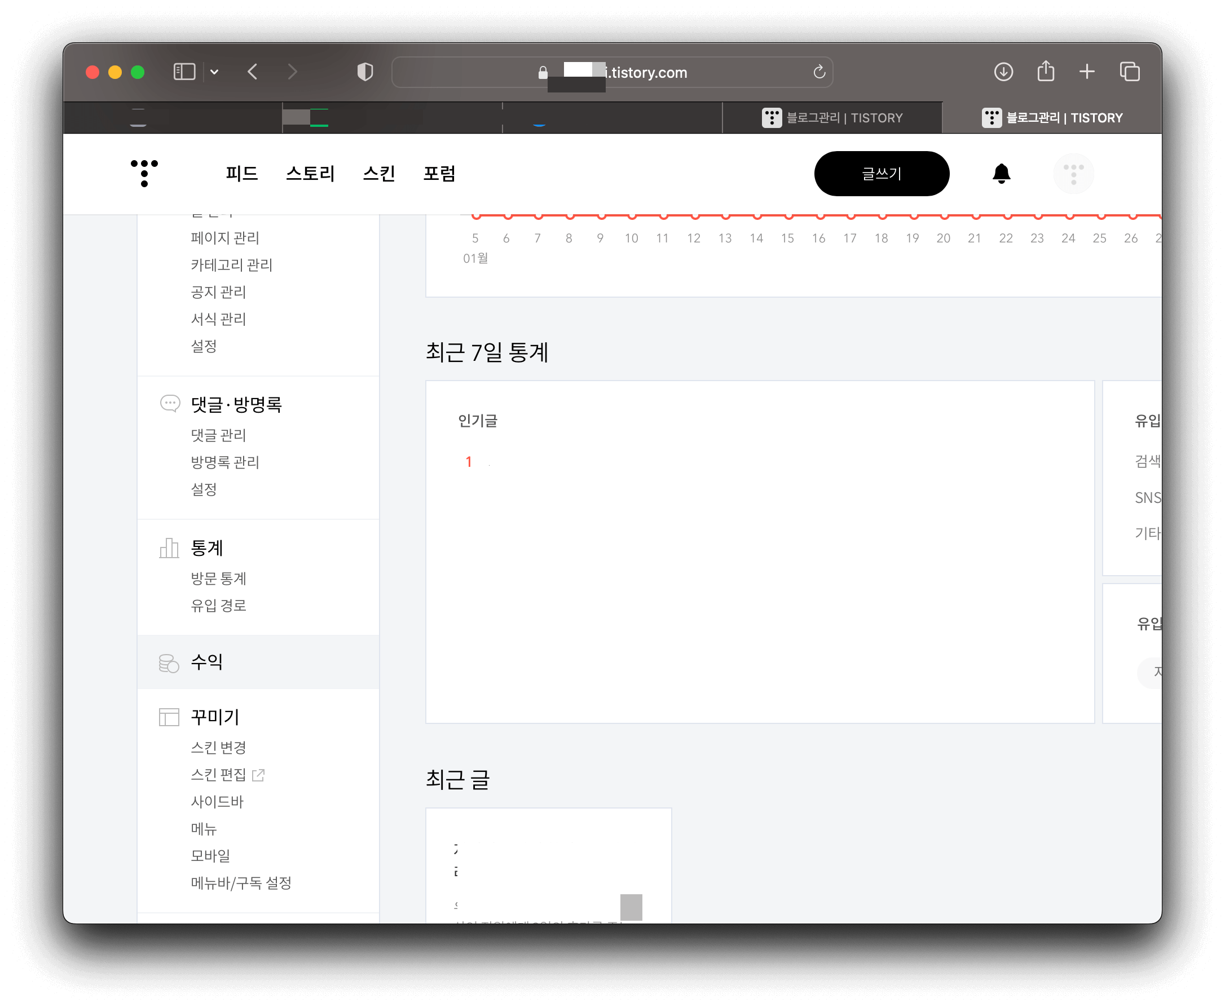Screen dimensions: 1225x1007
Task: Show the tab overview icon
Action: 1129,72
